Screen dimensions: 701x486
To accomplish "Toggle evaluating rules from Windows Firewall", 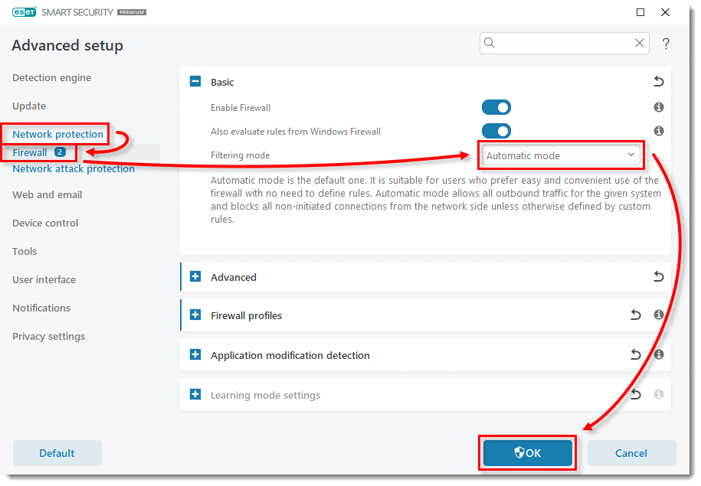I will 496,131.
